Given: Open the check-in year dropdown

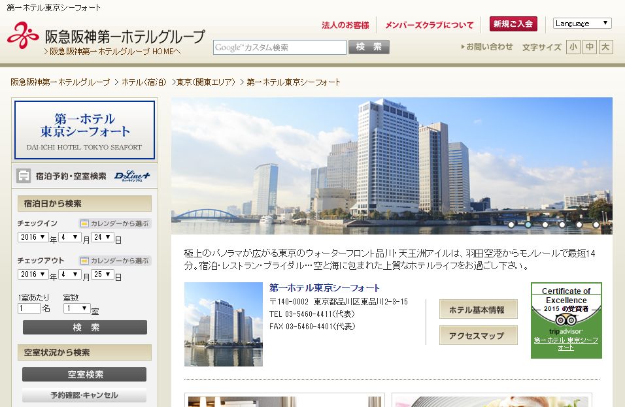Looking at the screenshot, I should point(33,237).
